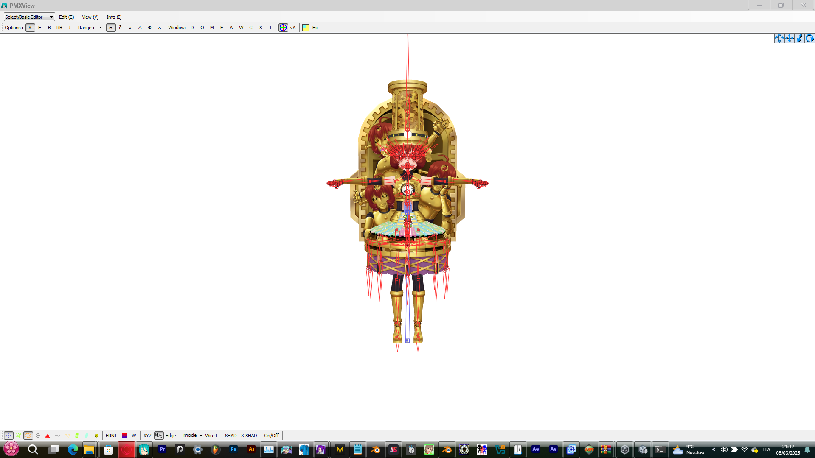Open the View (V) menu

click(90, 17)
